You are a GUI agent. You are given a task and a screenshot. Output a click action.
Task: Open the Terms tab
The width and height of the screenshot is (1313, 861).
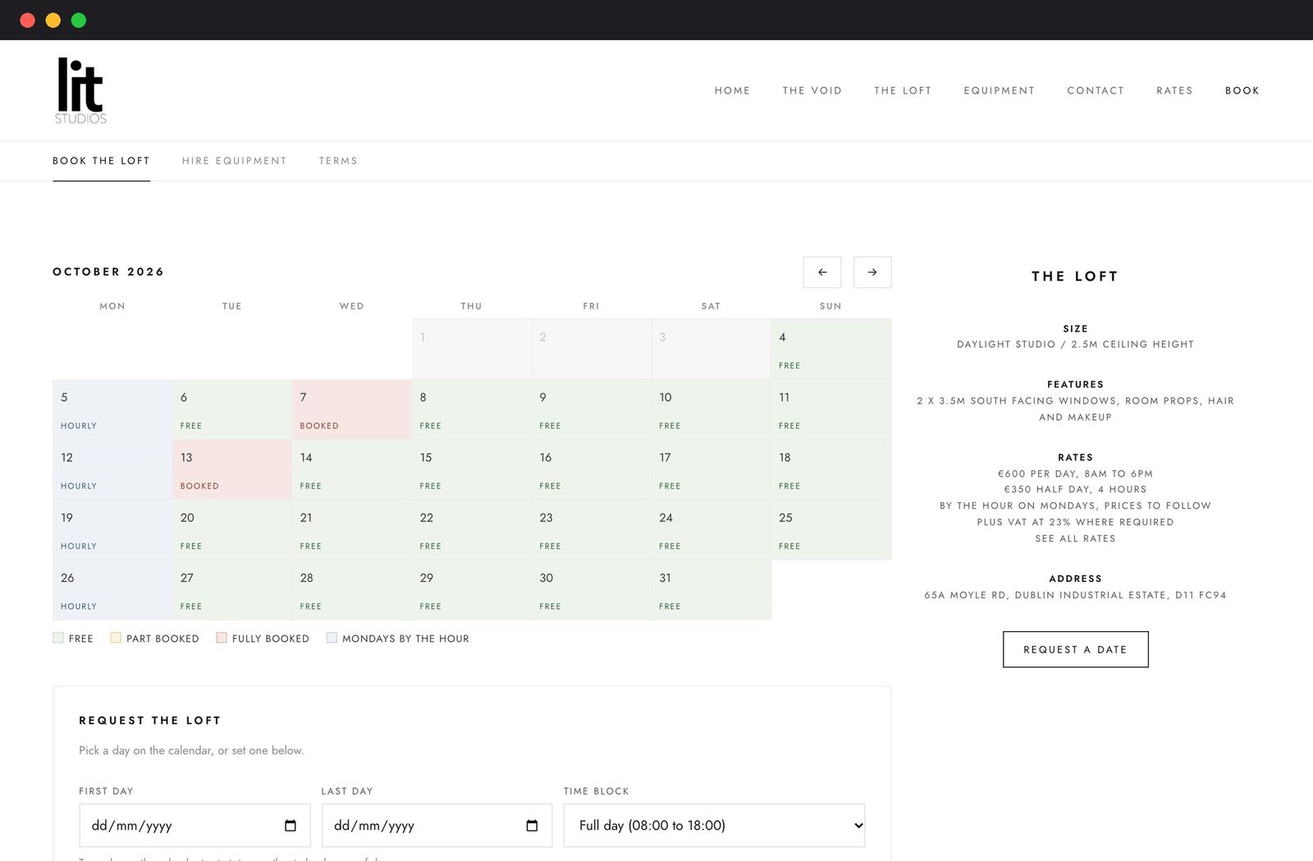pyautogui.click(x=338, y=161)
